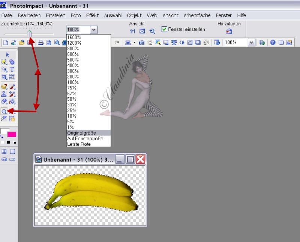Toggle the ruler display icon
The width and height of the screenshot is (300, 242).
pos(12,159)
